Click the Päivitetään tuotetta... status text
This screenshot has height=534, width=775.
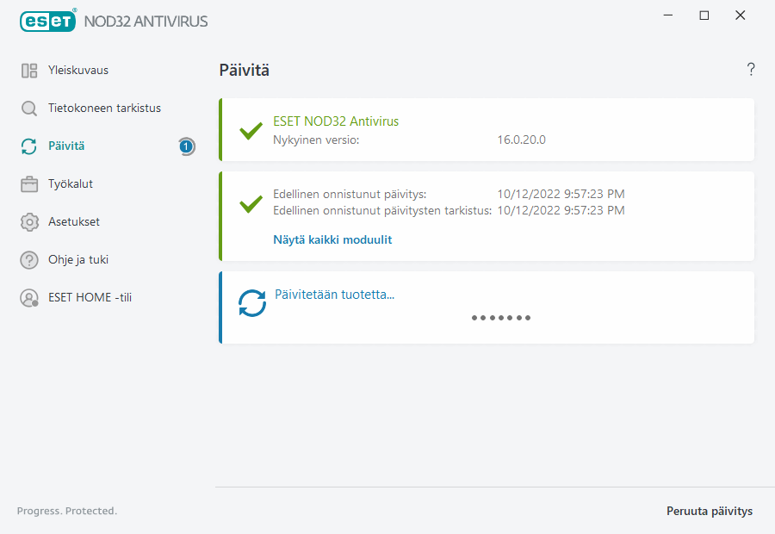(x=334, y=295)
